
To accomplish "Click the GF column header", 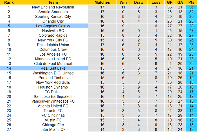I will pyautogui.click(x=169, y=2).
